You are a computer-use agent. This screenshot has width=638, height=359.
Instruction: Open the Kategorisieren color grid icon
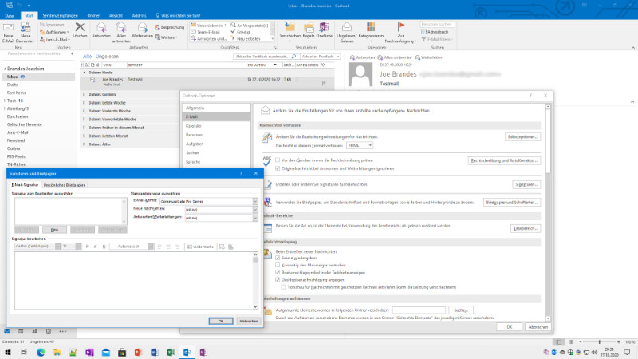371,27
